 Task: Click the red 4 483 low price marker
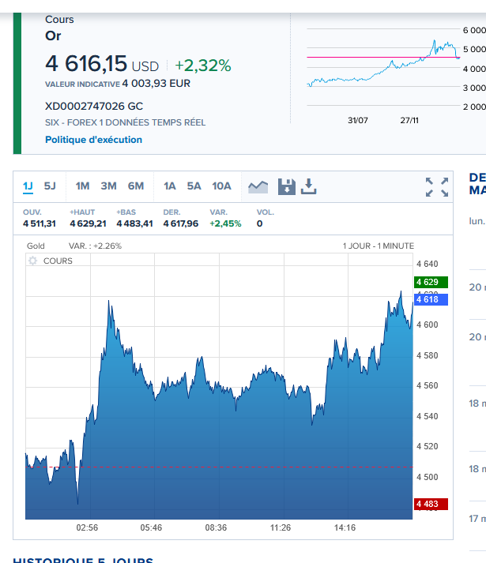(431, 504)
